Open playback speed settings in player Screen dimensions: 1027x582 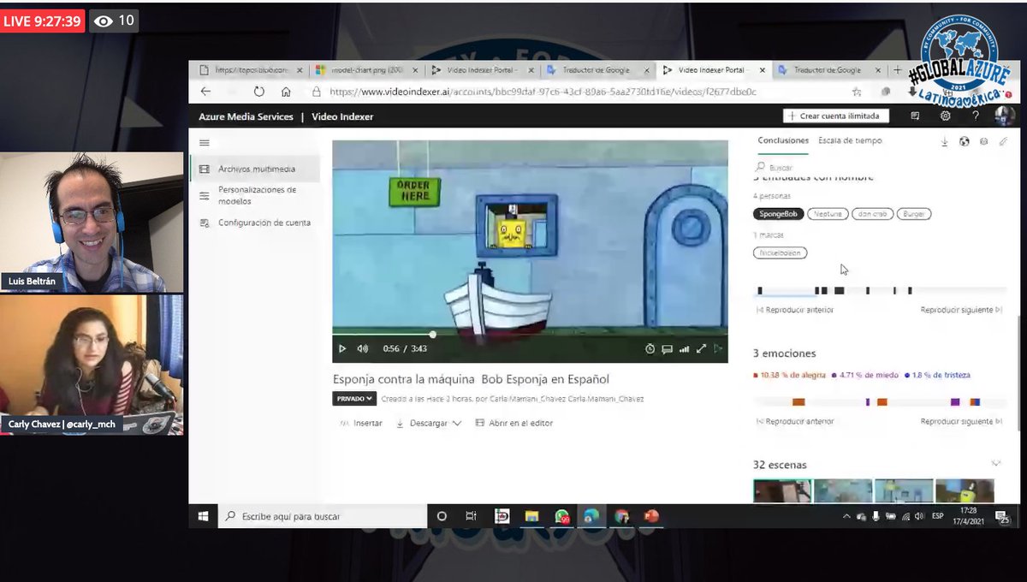tap(650, 348)
